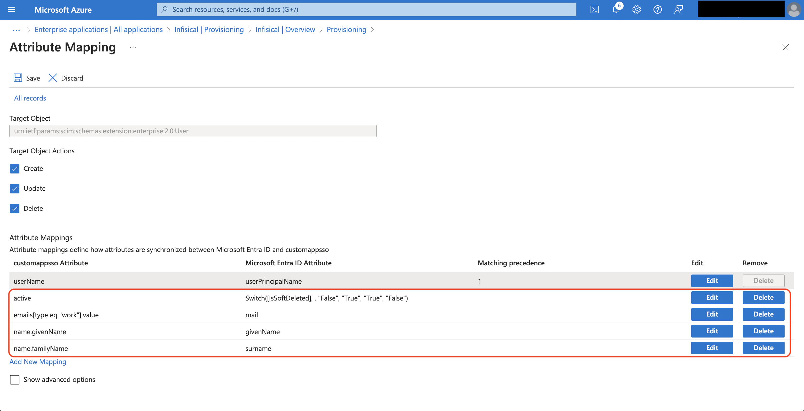Delete the name.familyName mapping
The height and width of the screenshot is (411, 804).
763,348
